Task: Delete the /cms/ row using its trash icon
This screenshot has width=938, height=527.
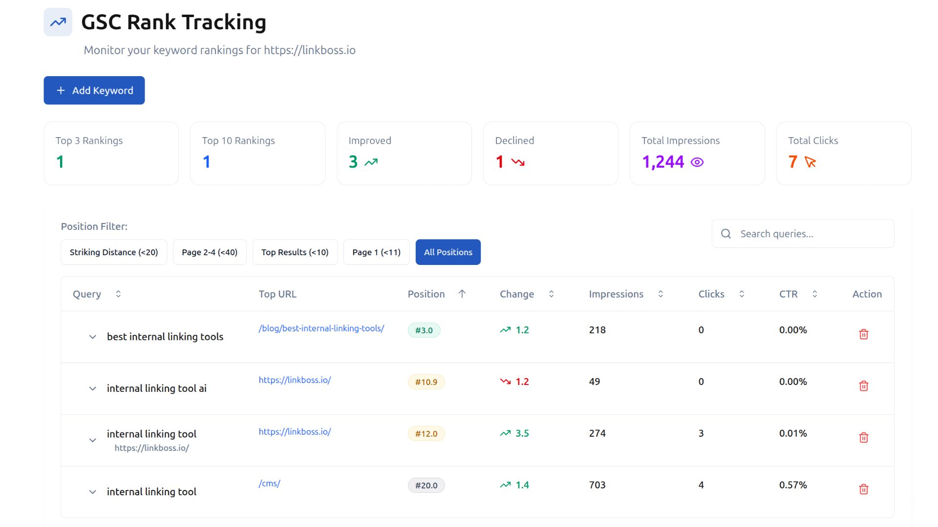Action: [x=864, y=488]
